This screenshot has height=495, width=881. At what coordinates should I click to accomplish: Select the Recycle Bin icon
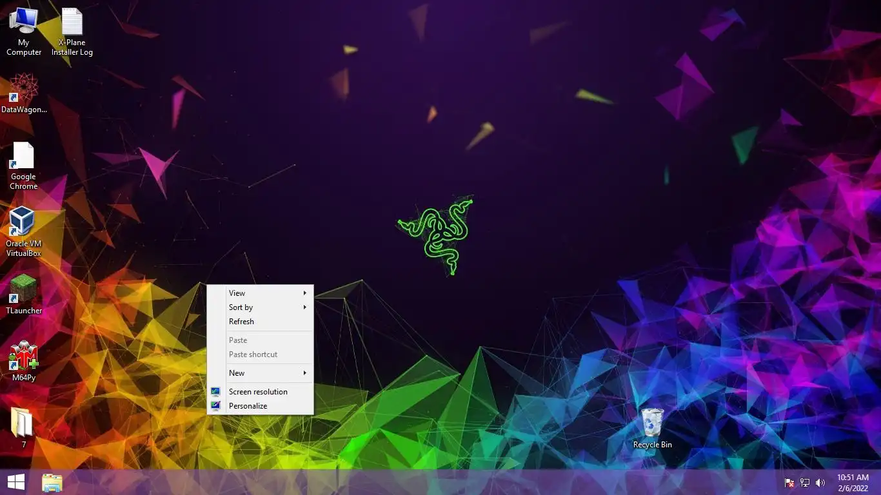tap(653, 428)
